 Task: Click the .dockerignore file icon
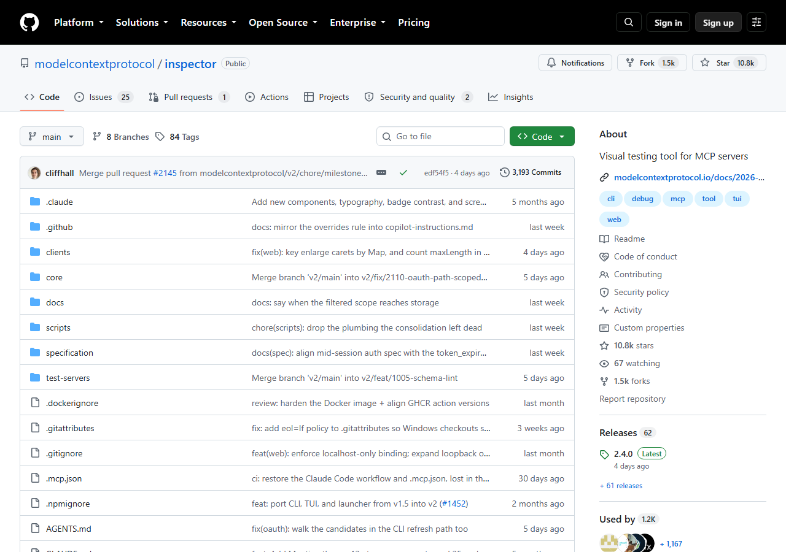point(35,403)
